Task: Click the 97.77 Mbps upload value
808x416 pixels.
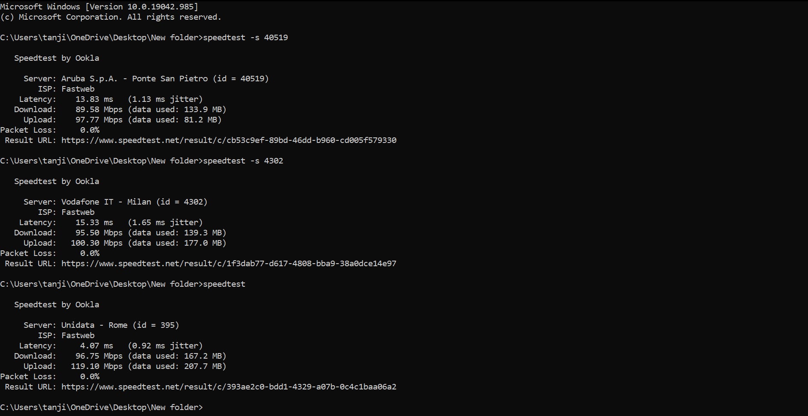Action: 99,120
